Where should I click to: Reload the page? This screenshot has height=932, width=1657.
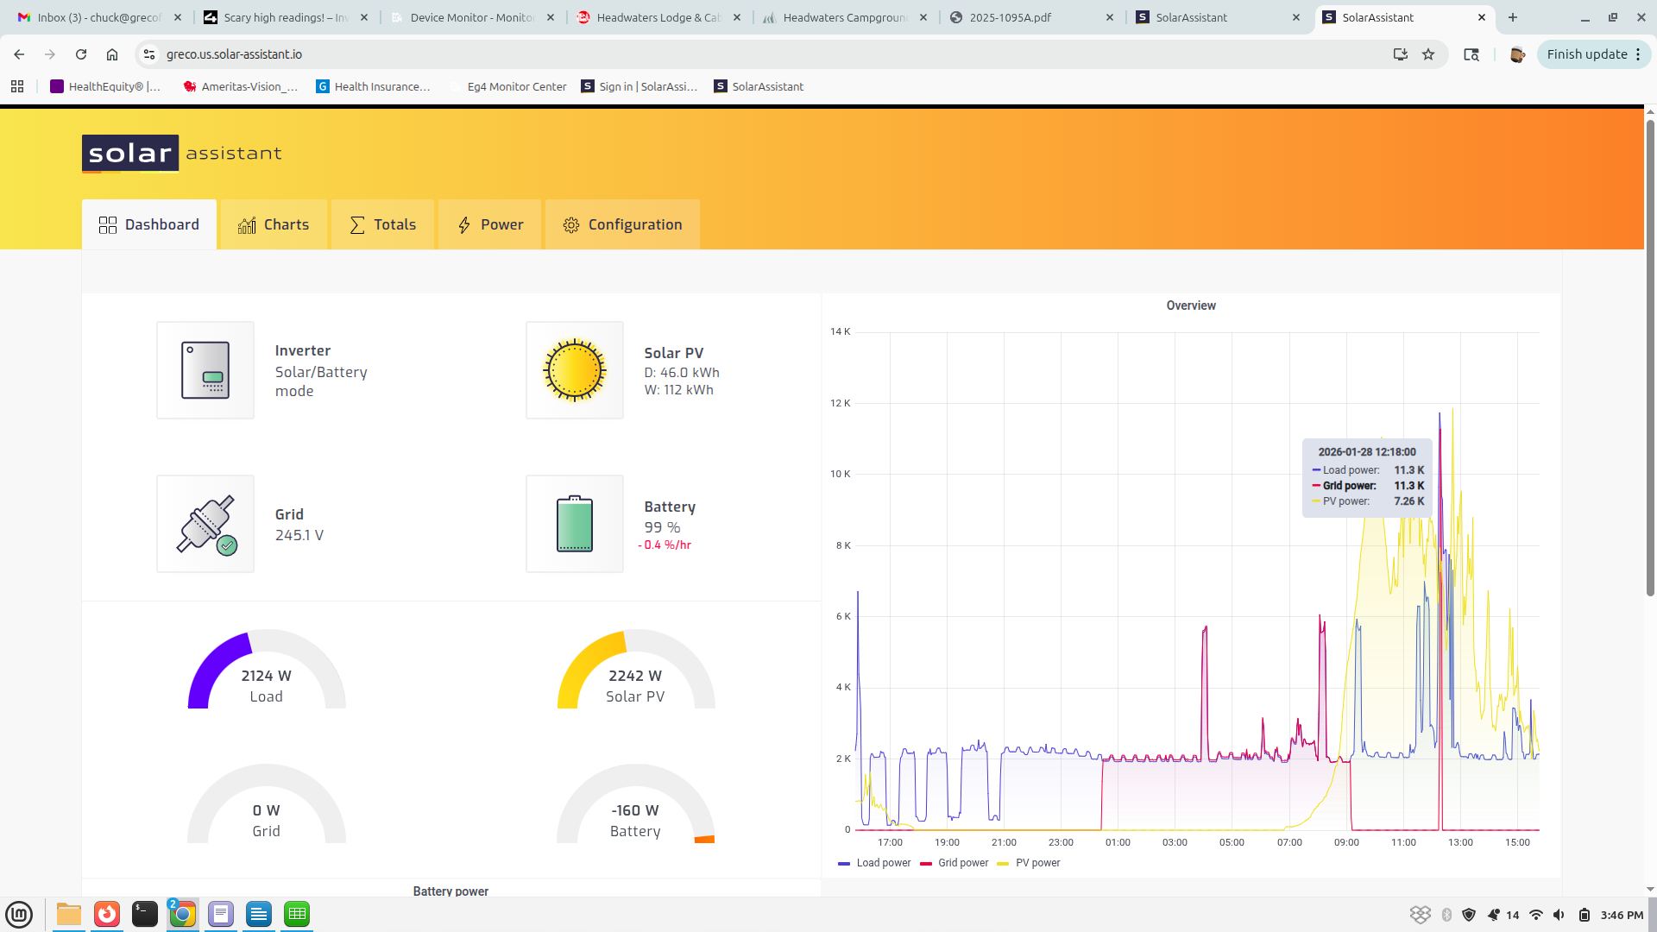(x=81, y=54)
